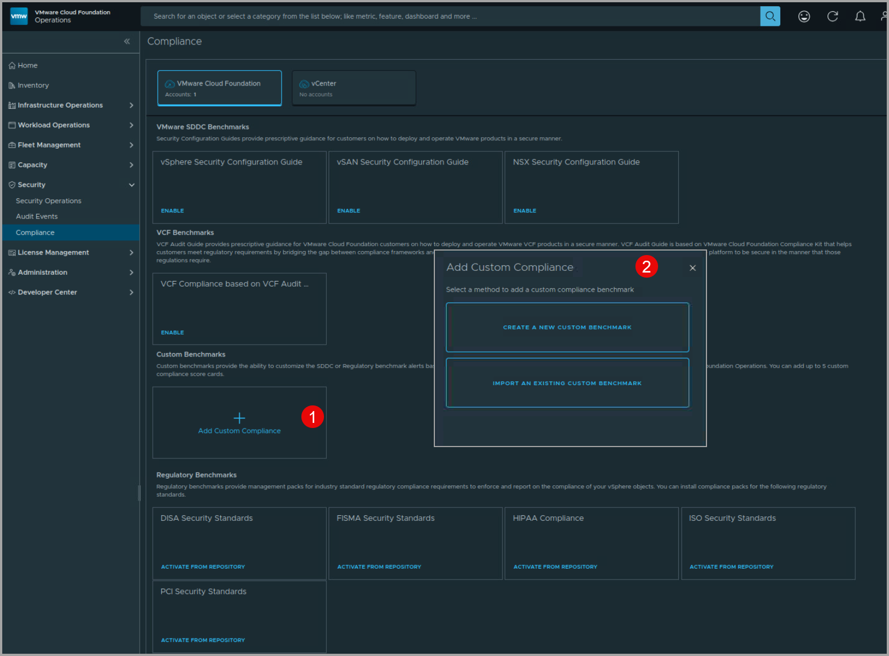
Task: Click the vSAN Security Configuration Guide title
Action: [x=403, y=162]
